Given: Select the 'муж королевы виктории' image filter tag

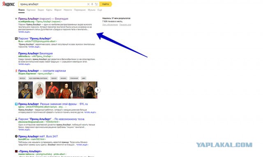Looking at the screenshot, I should coord(38,78).
